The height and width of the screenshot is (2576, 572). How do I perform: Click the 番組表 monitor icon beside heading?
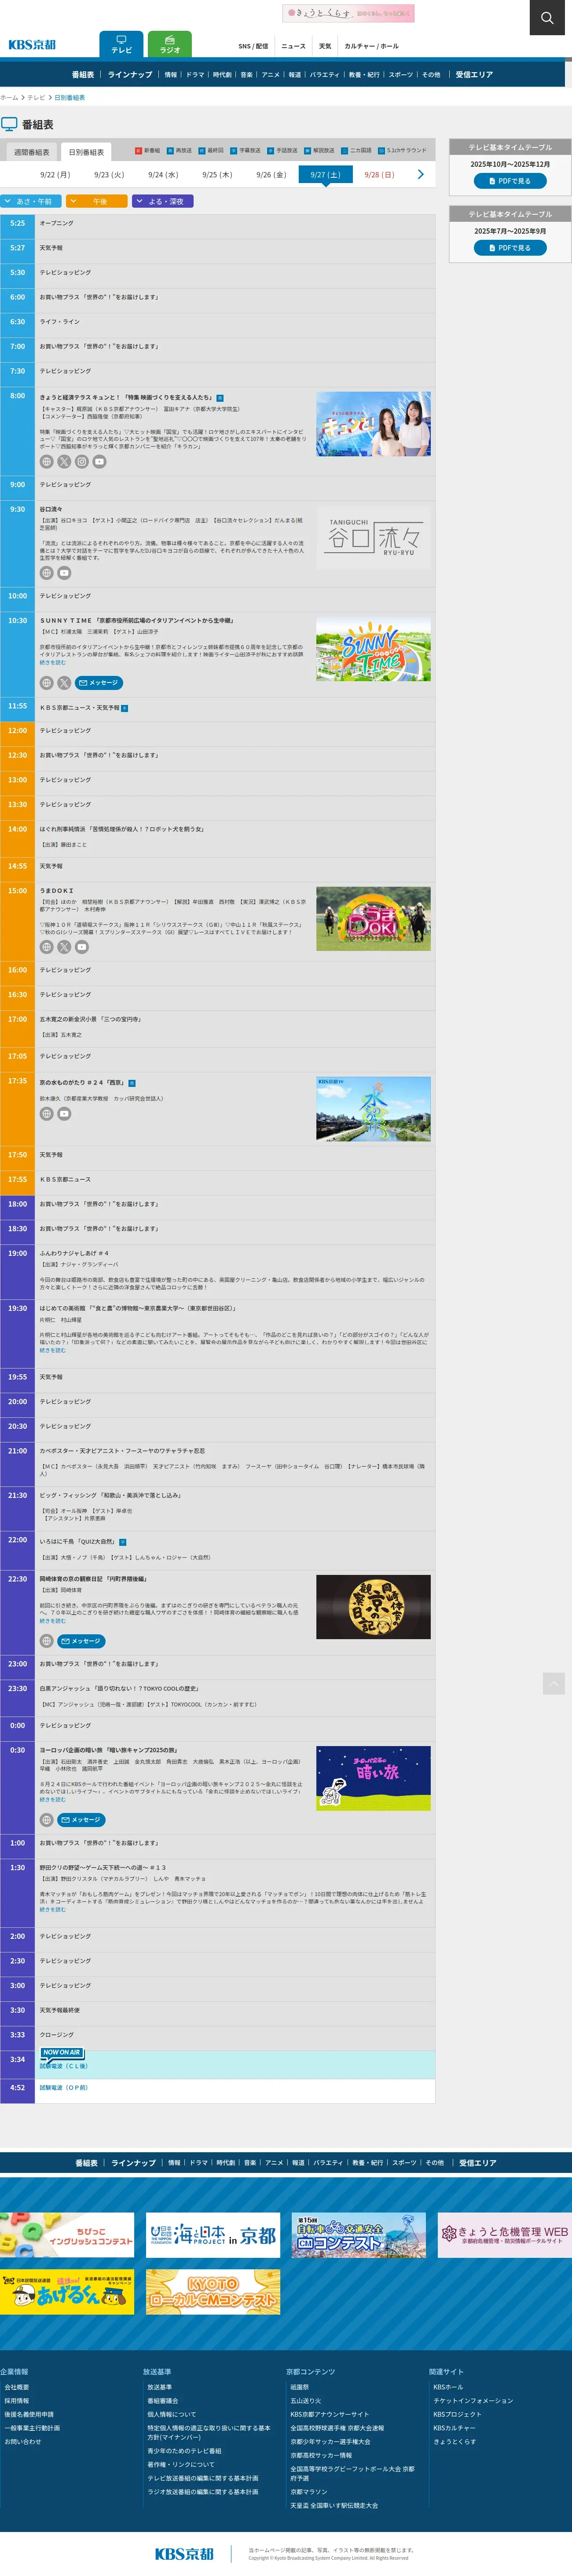9,124
